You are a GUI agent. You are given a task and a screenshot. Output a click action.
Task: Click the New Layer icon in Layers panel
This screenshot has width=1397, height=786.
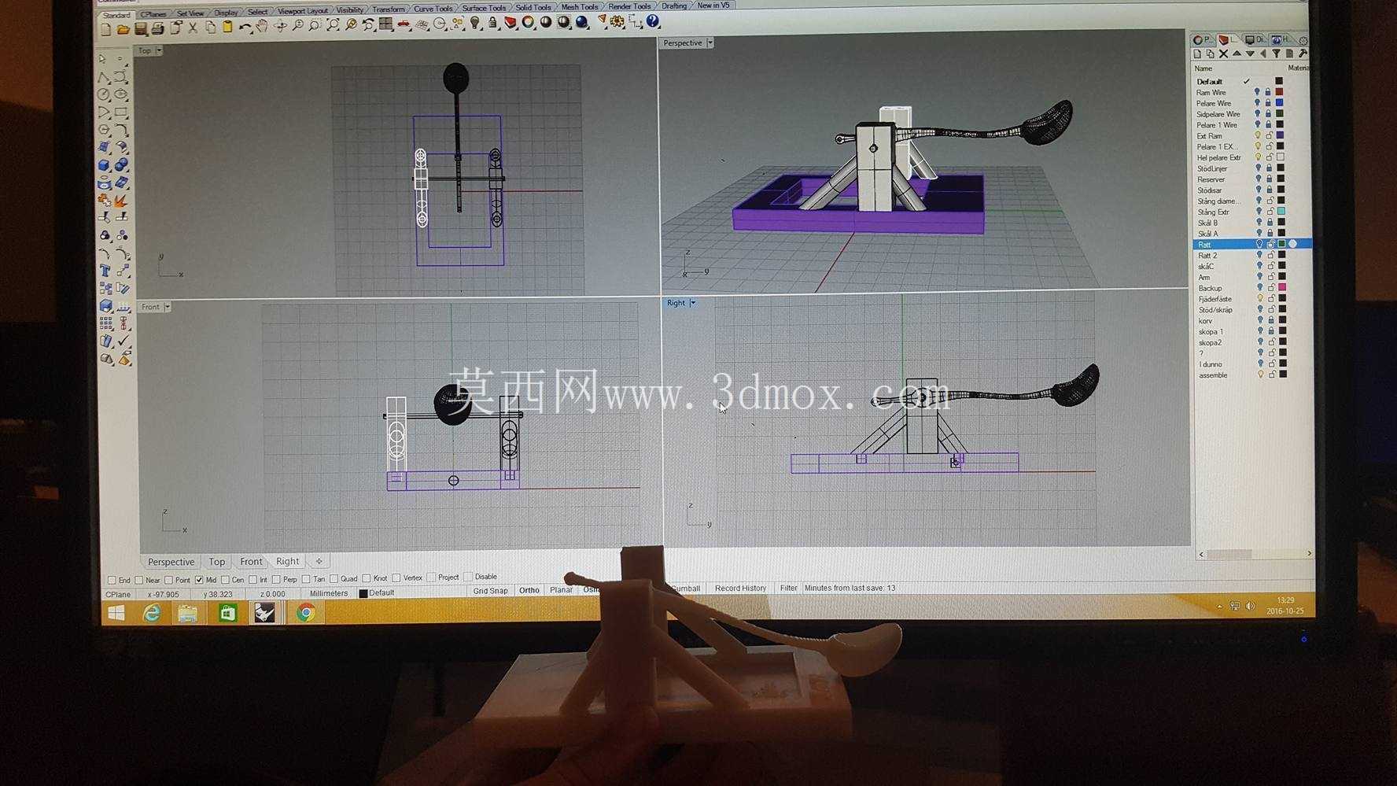(1197, 54)
